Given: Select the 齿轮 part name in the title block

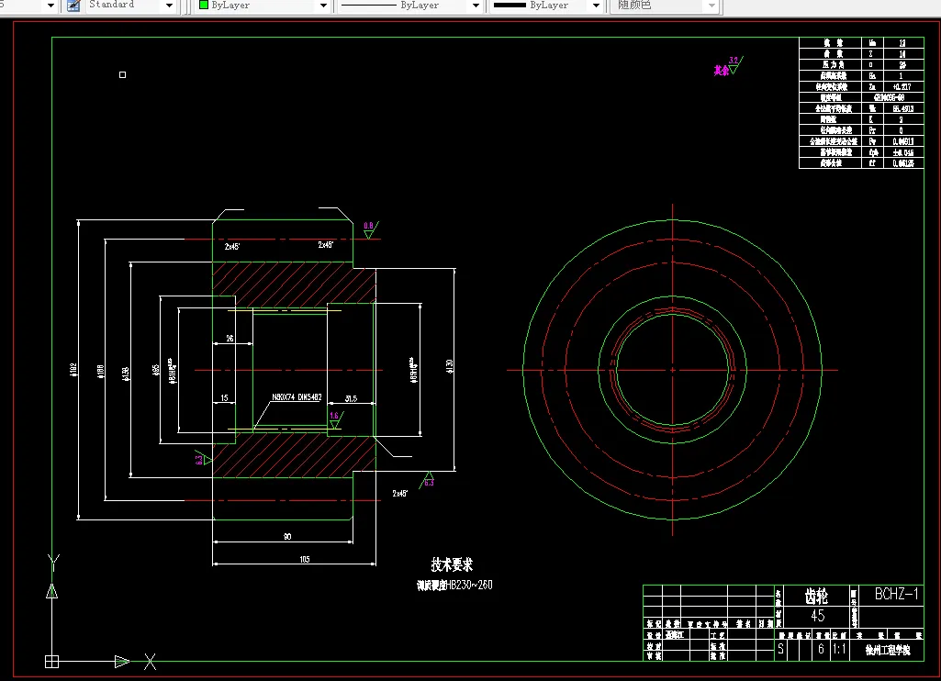Looking at the screenshot, I should pyautogui.click(x=816, y=596).
